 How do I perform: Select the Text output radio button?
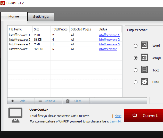(135, 70)
